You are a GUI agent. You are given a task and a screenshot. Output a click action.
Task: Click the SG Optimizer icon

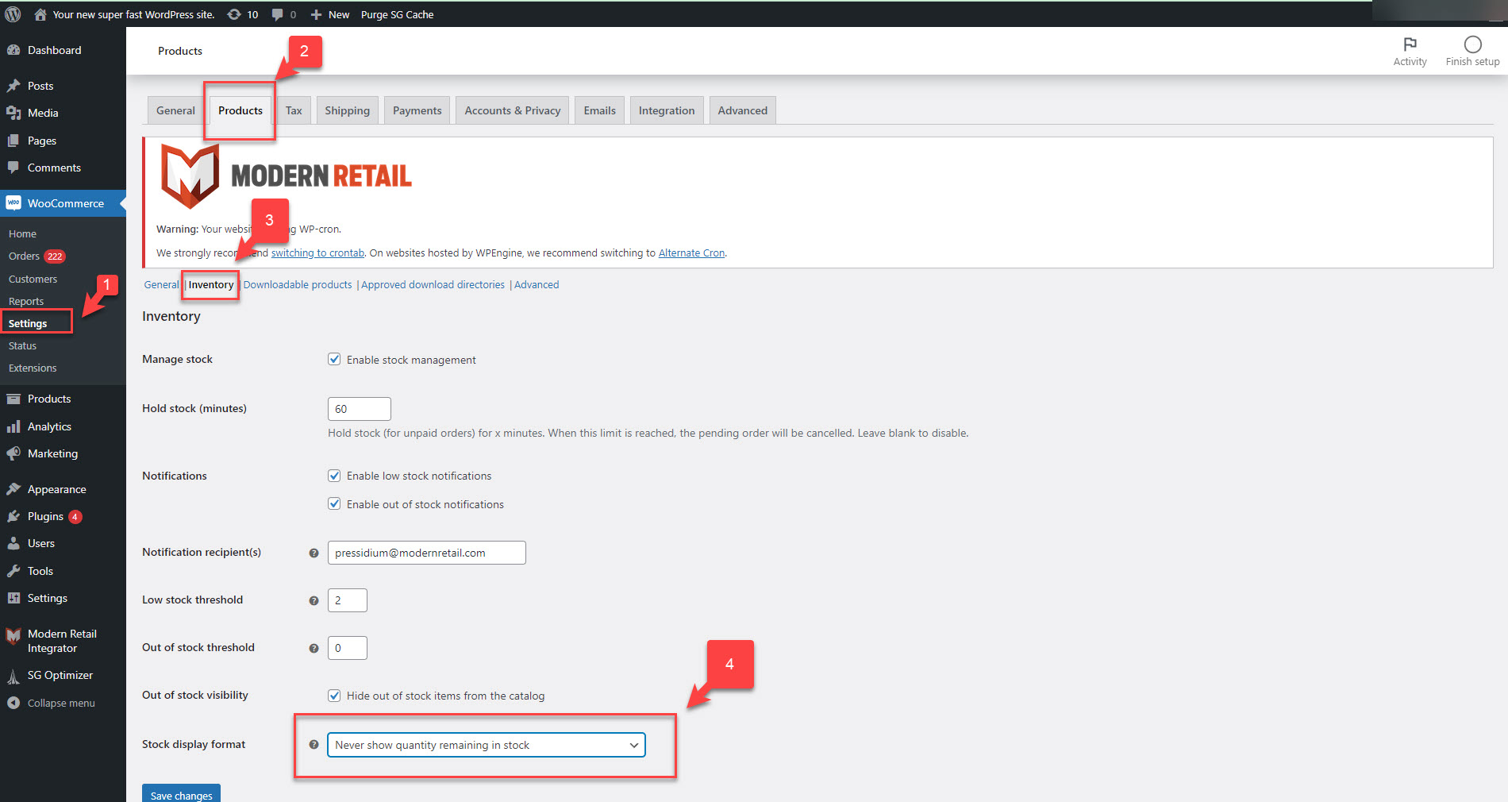click(13, 676)
